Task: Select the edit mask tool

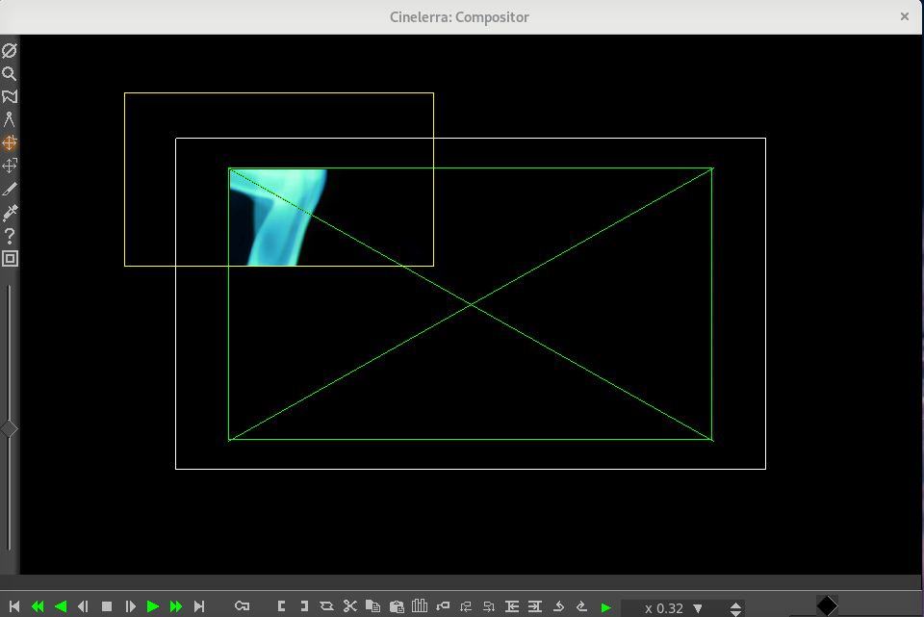Action: [10, 96]
